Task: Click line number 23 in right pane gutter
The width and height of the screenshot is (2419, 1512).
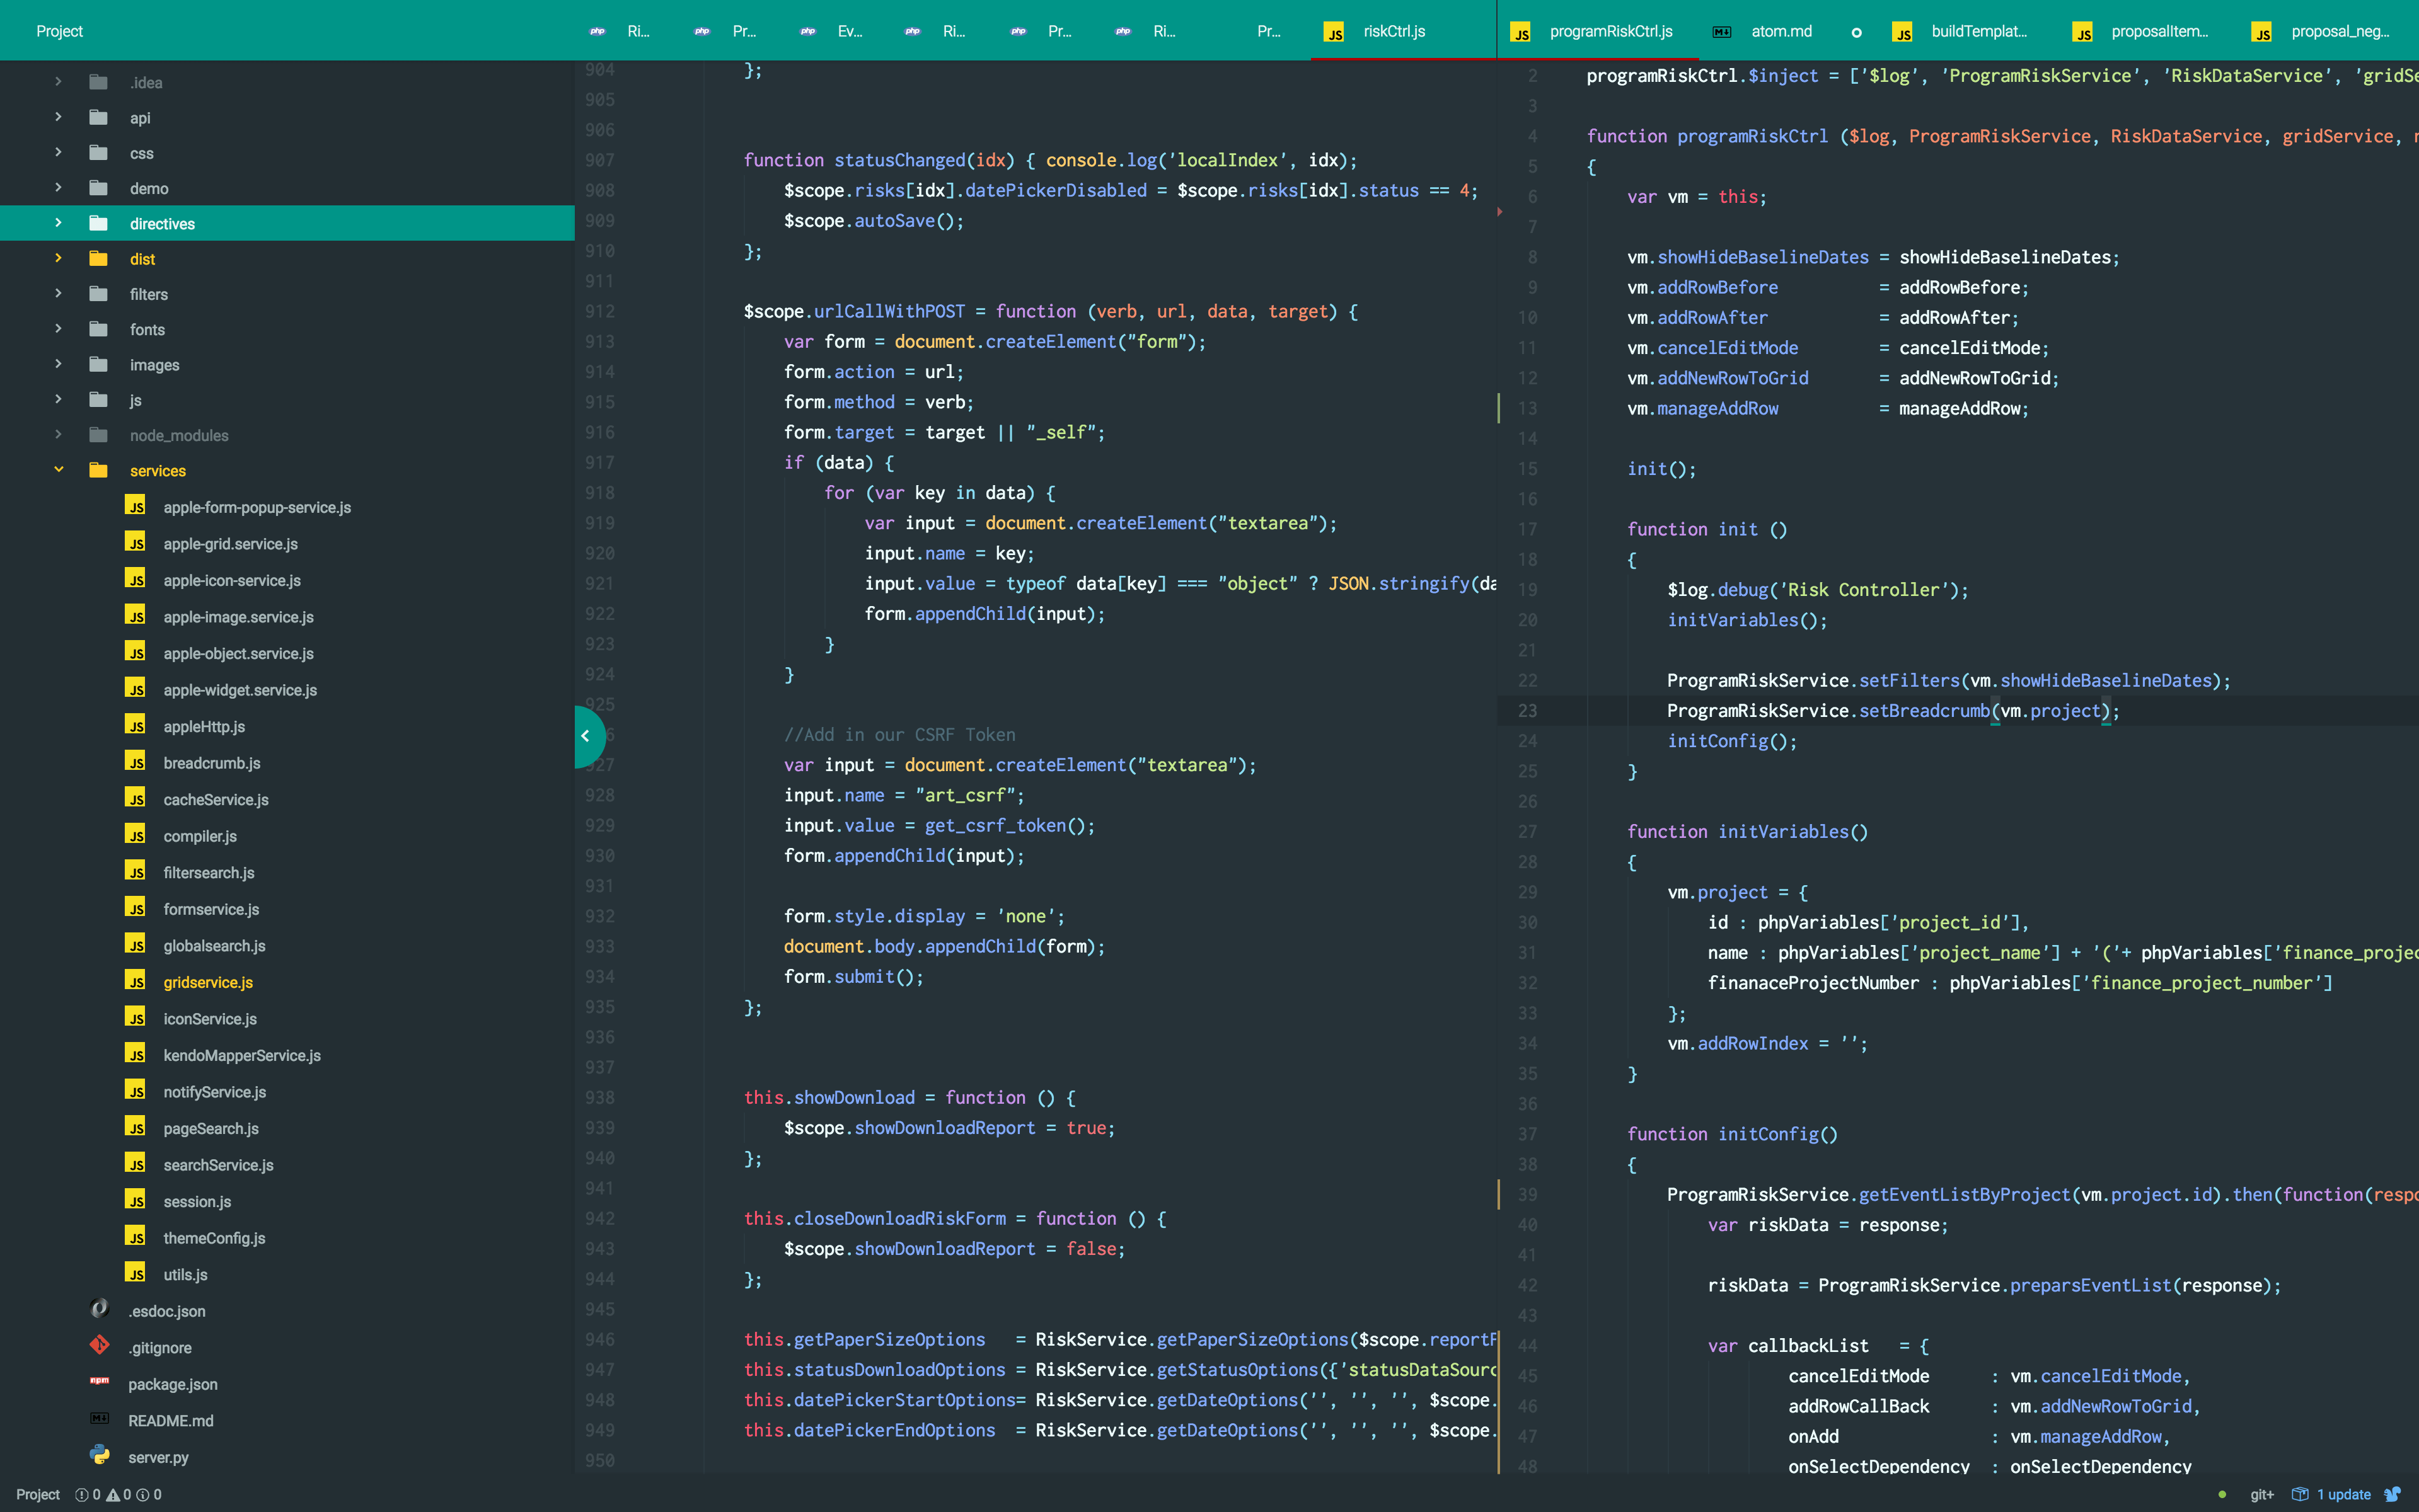Action: click(1528, 711)
